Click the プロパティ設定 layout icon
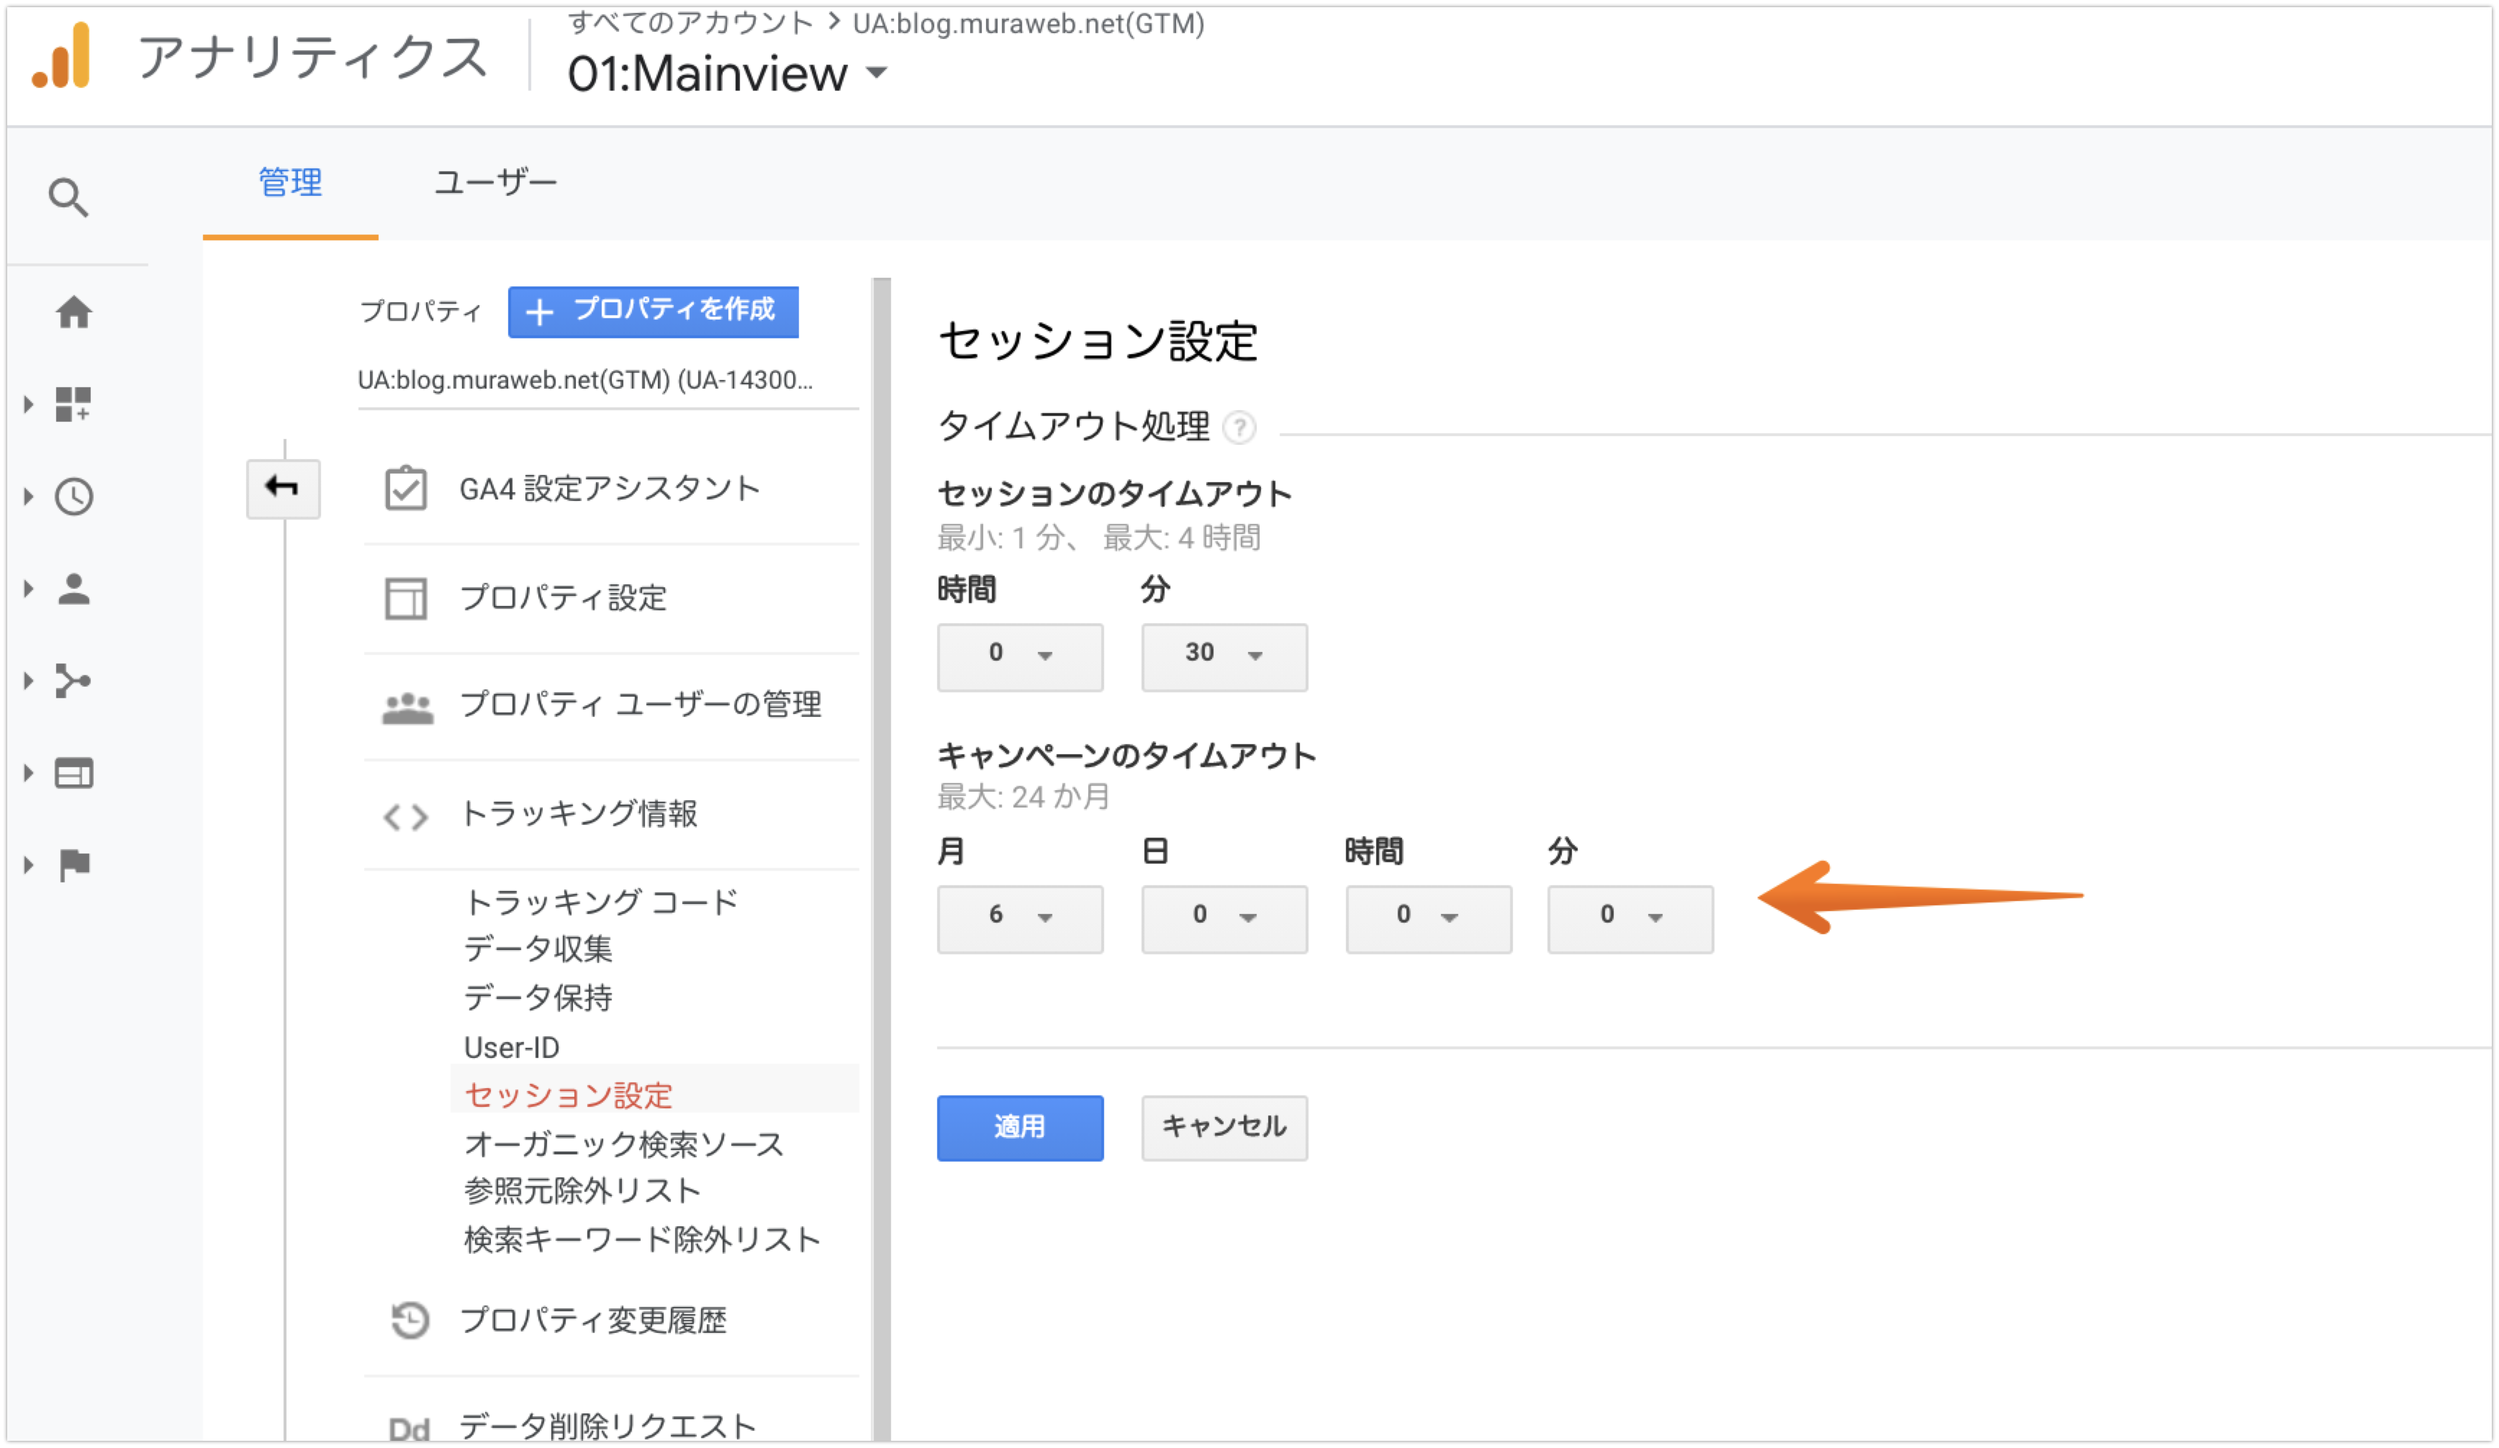Viewport: 2499px width, 1448px height. [406, 598]
